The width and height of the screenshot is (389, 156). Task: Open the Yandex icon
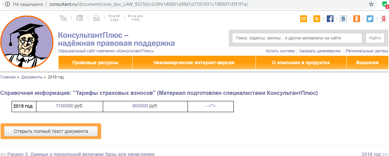[384, 19]
